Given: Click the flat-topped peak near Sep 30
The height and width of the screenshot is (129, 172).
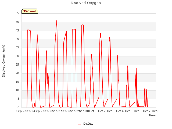Looking at the screenshot, I should point(83,25).
